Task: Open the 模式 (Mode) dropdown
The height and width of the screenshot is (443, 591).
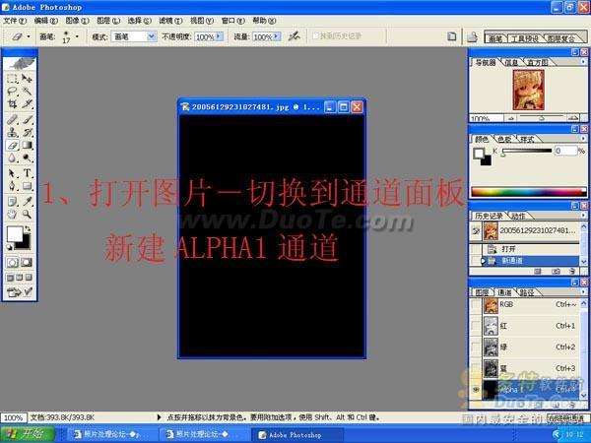Action: coord(151,36)
